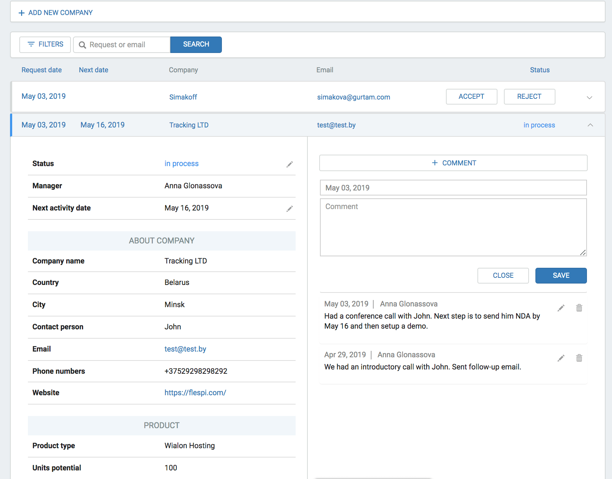Accept the Simakoff request
Image resolution: width=612 pixels, height=479 pixels.
(471, 97)
